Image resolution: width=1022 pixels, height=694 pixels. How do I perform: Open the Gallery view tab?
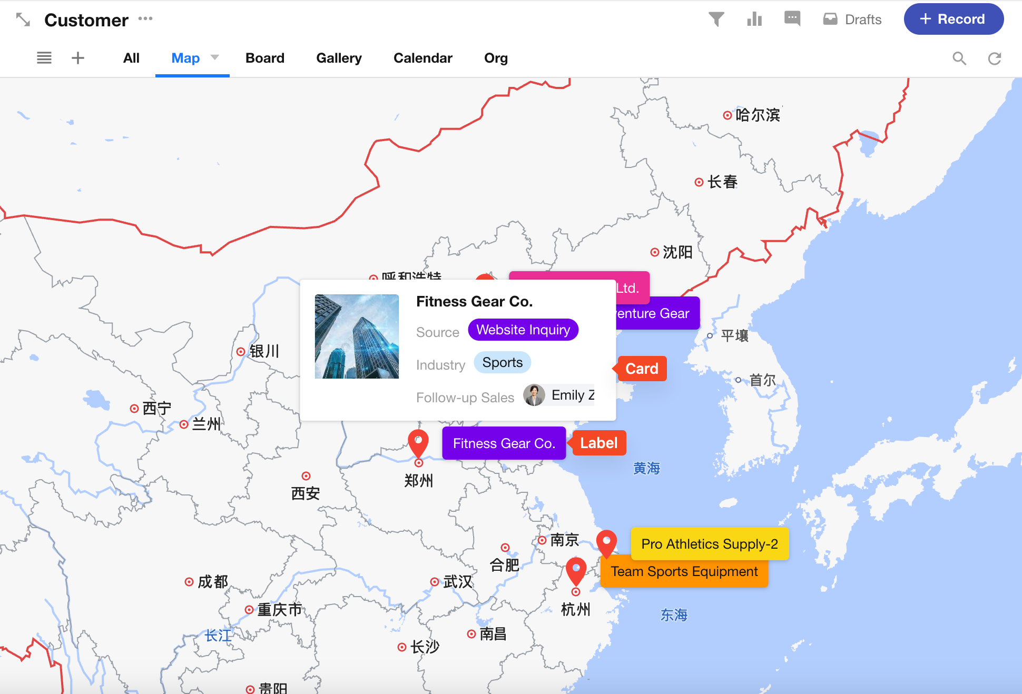pos(339,58)
